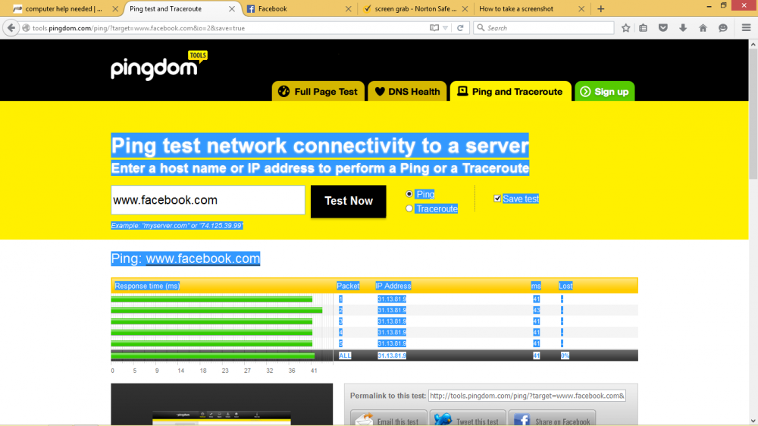Click the site identity globe icon
758x426 pixels.
[x=27, y=28]
